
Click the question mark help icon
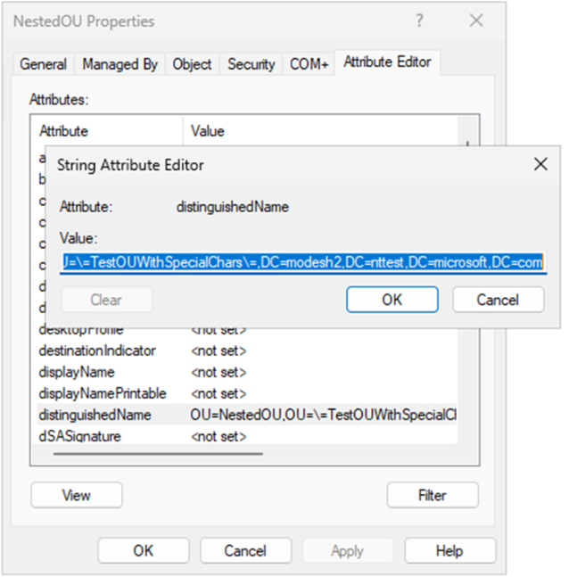click(x=419, y=21)
